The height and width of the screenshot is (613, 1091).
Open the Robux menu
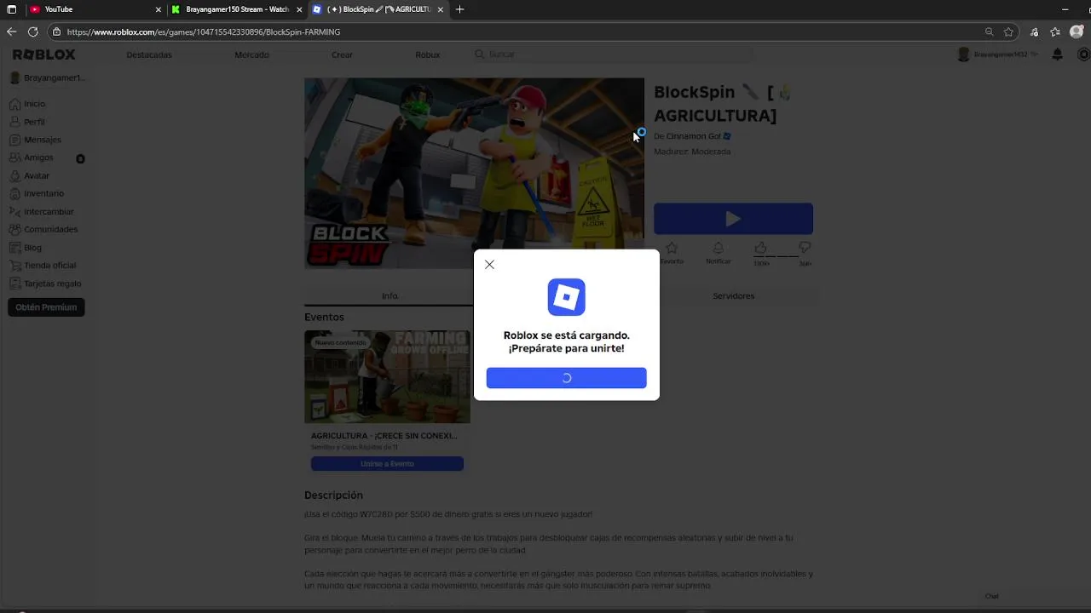(428, 54)
